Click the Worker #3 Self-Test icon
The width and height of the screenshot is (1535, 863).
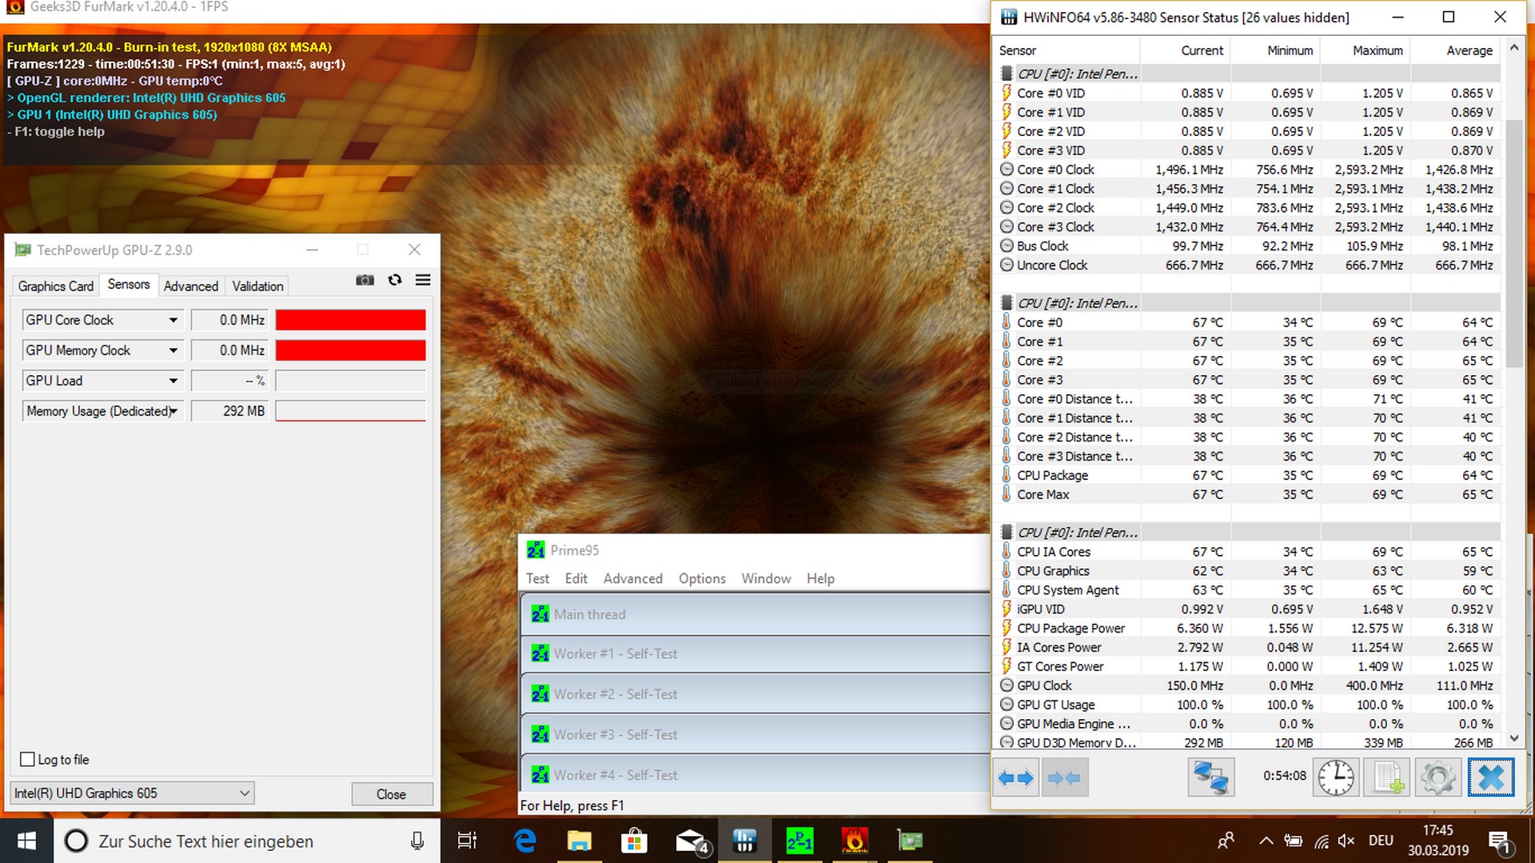[x=540, y=734]
